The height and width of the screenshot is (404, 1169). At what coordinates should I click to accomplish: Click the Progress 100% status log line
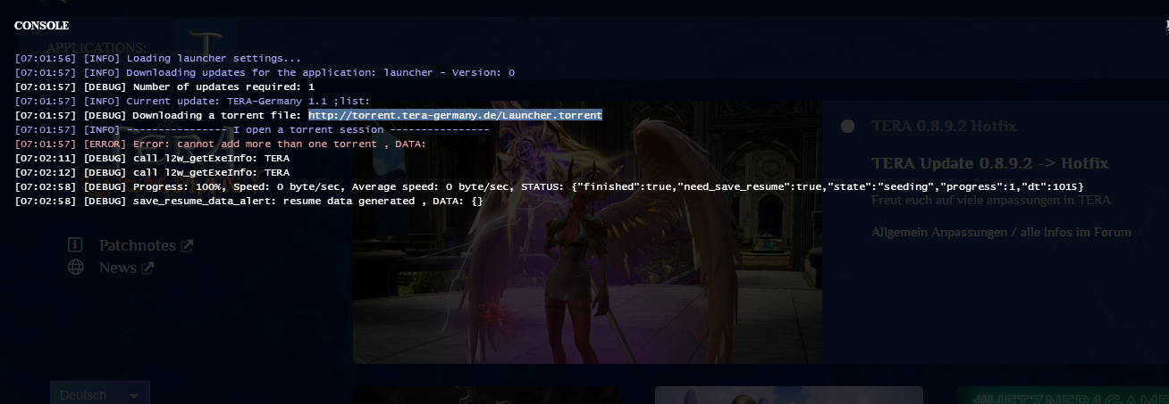click(x=549, y=186)
